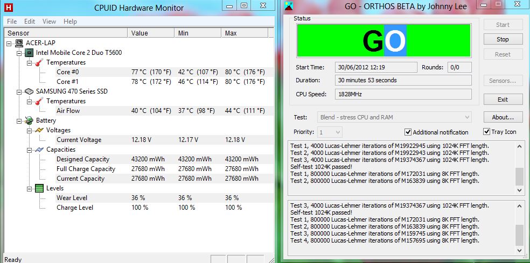Viewport: 530px width, 263px height.
Task: Click the ORTHOS title bar app icon
Action: (x=288, y=6)
